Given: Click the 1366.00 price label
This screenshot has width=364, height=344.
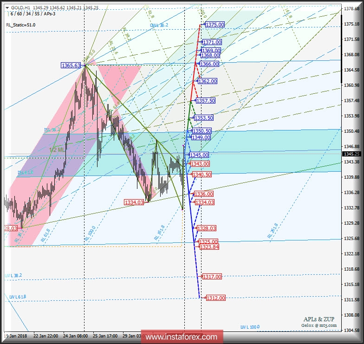Looking at the screenshot, I should point(209,64).
